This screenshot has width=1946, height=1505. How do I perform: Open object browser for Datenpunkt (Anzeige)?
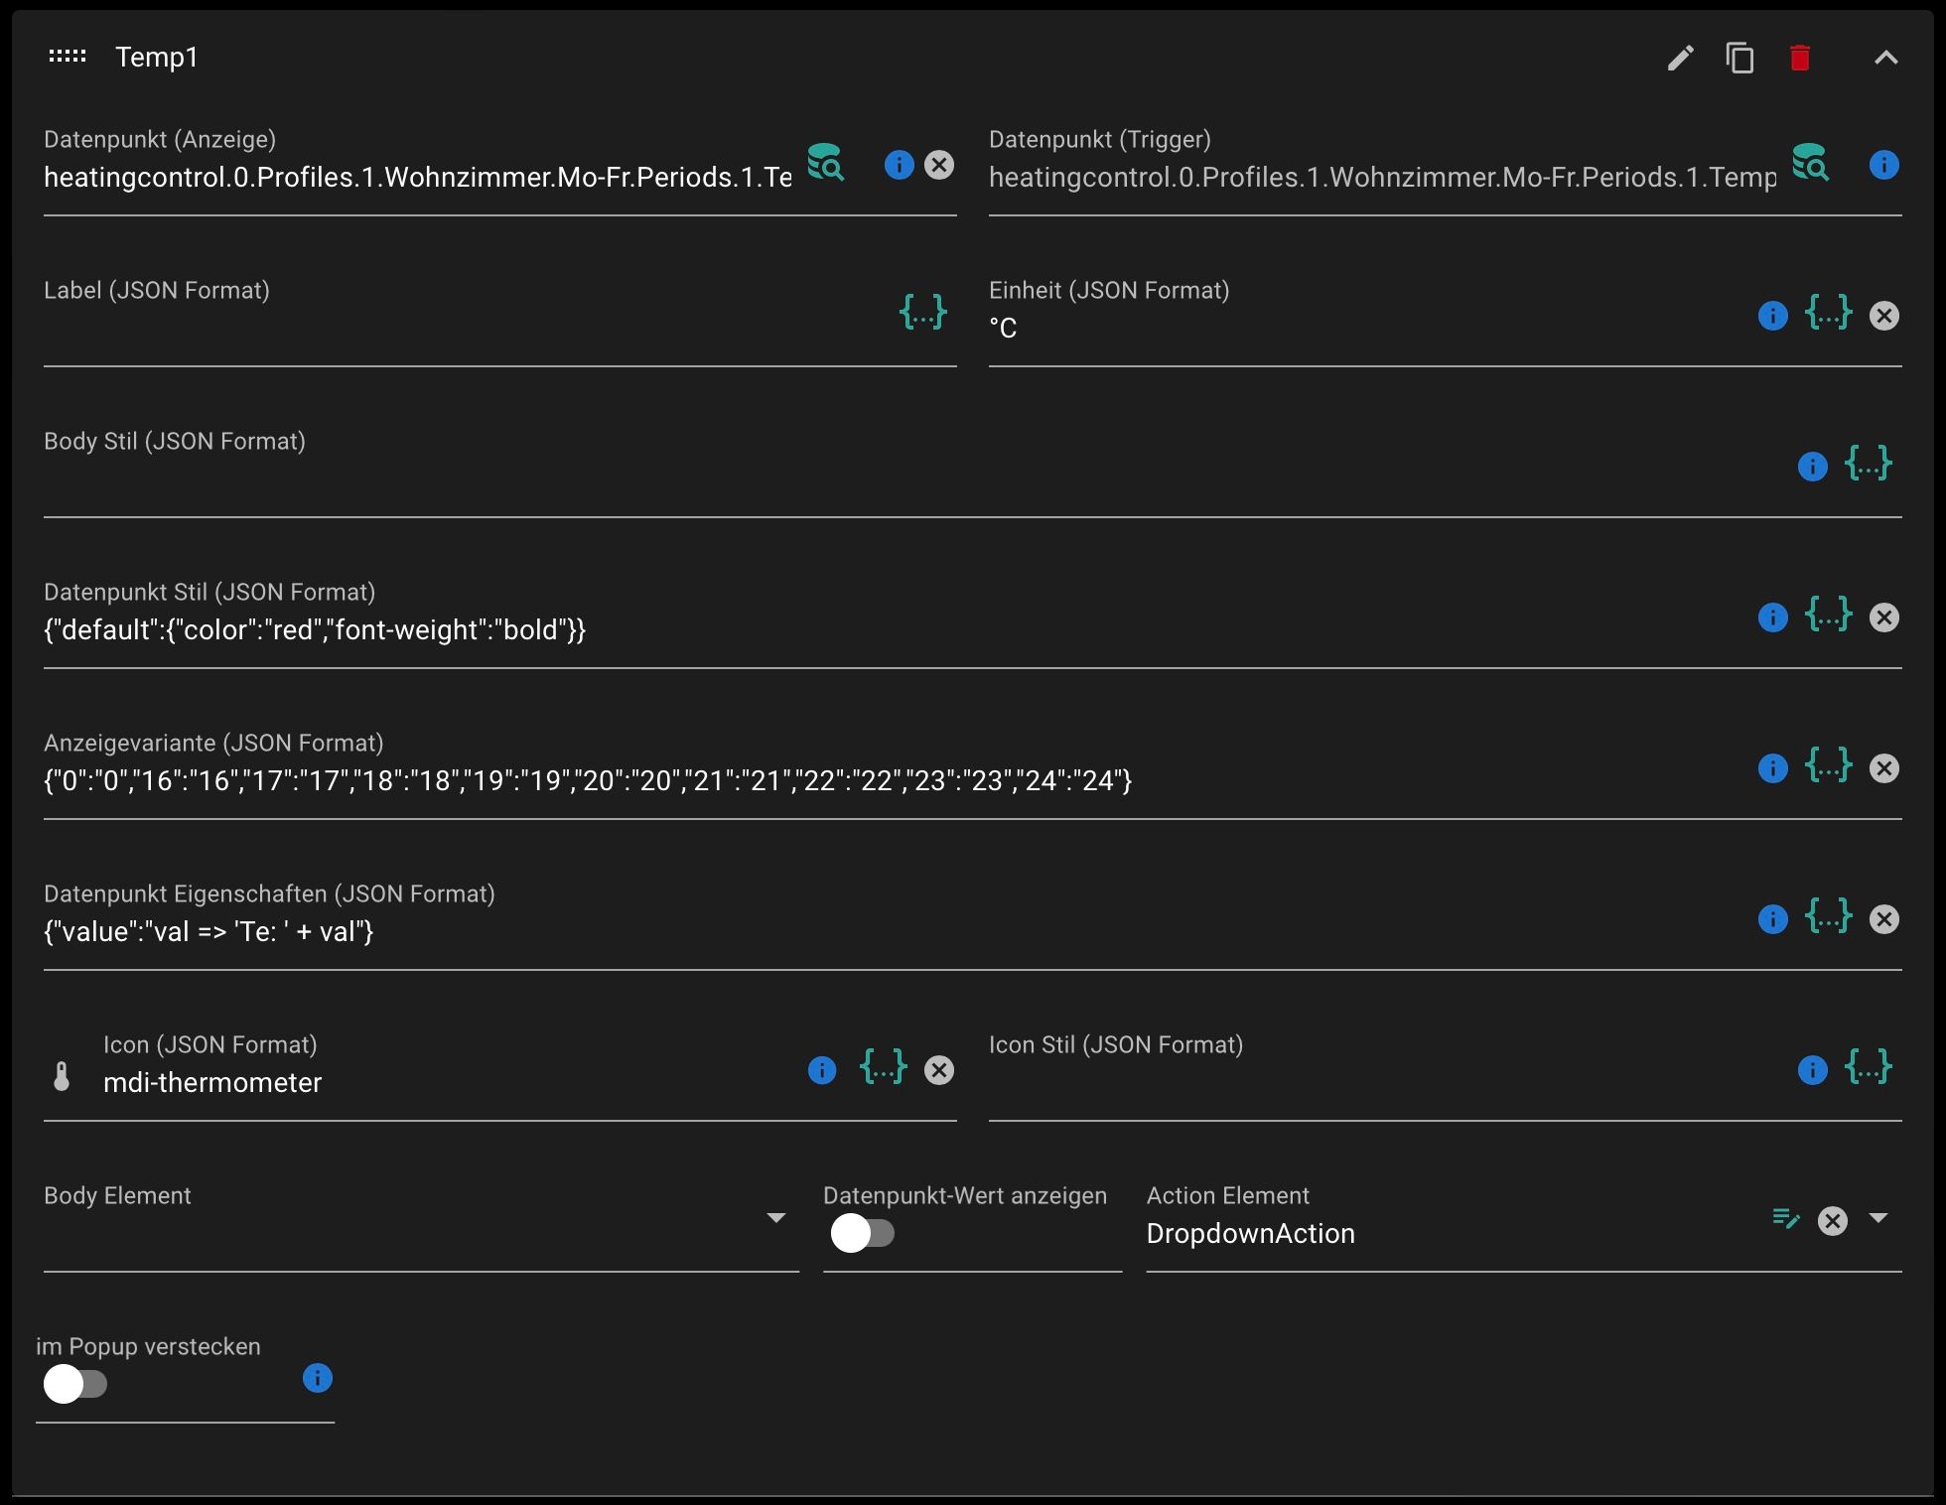tap(825, 163)
